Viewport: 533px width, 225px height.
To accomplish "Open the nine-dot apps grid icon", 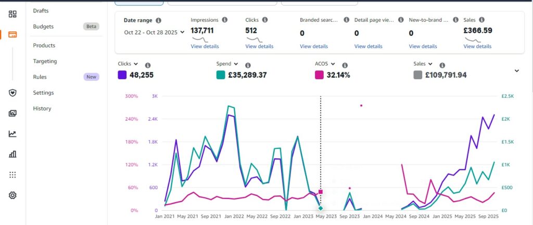I will 12,174.
